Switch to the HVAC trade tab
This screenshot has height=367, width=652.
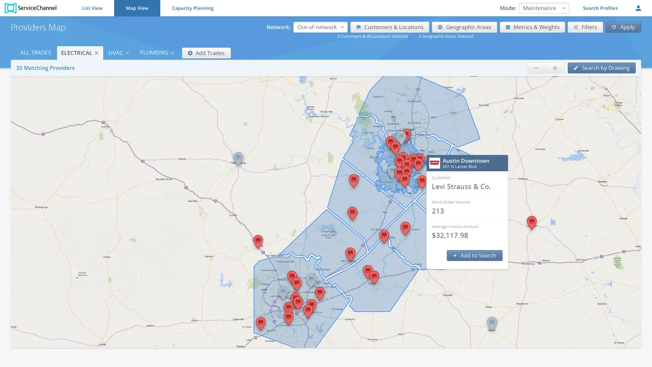[x=116, y=53]
